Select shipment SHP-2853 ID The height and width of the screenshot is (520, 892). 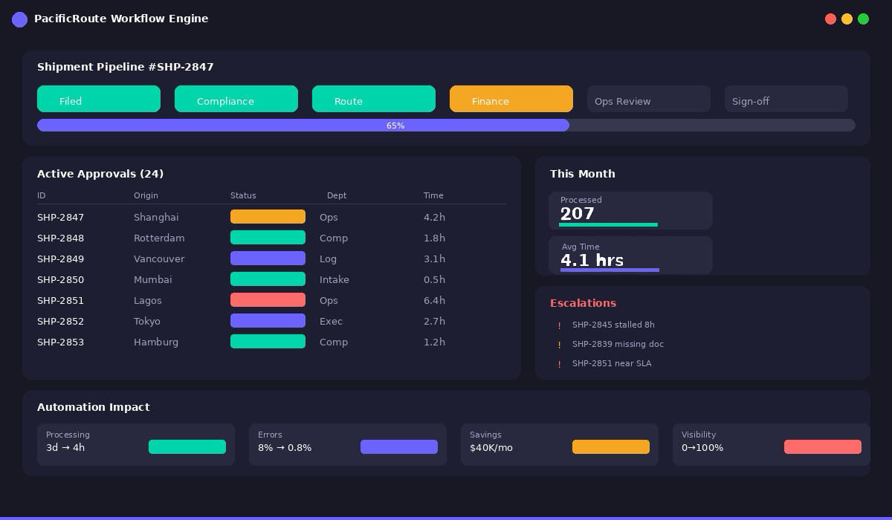click(60, 342)
